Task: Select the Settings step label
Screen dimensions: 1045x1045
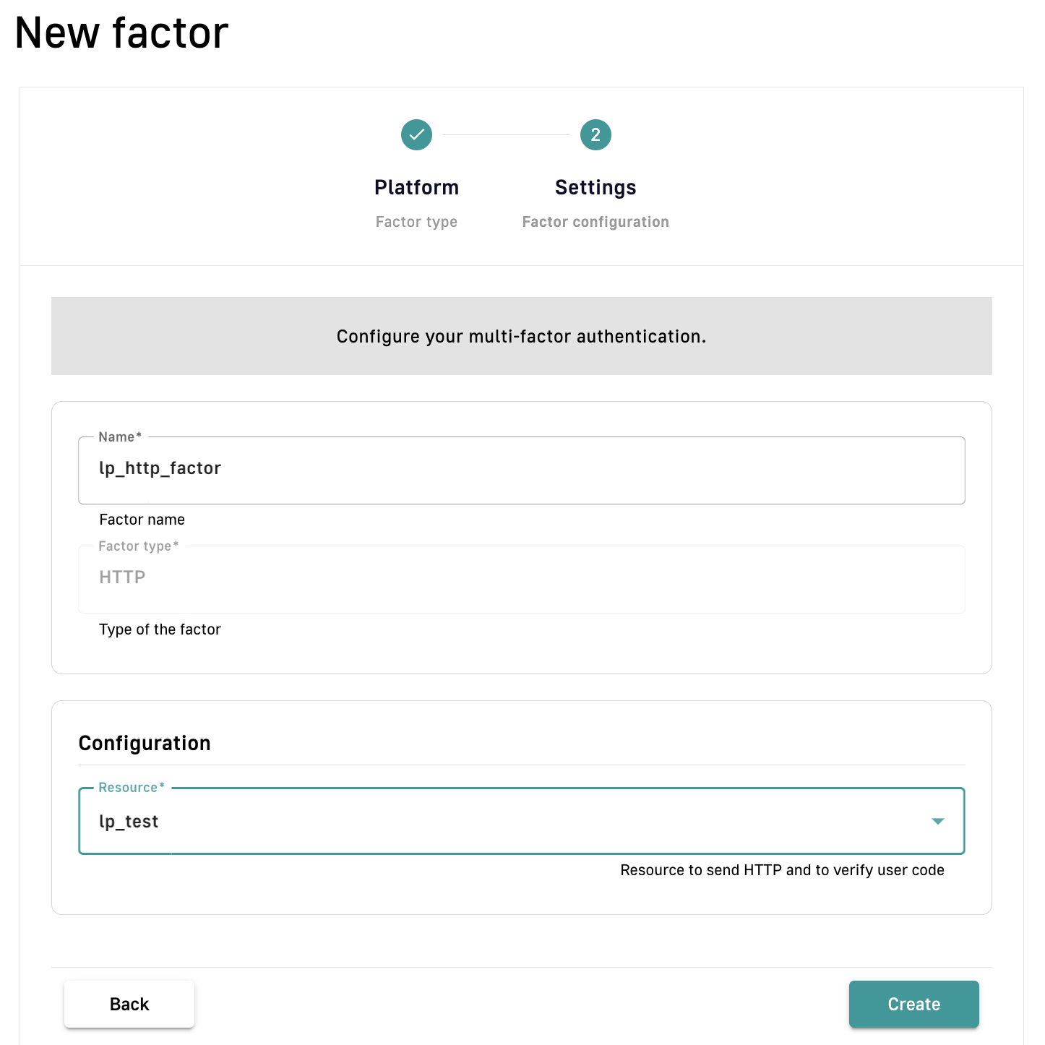Action: [595, 187]
